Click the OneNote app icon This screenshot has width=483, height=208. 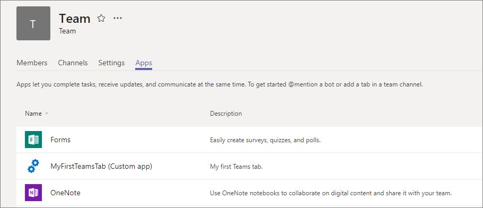click(33, 193)
